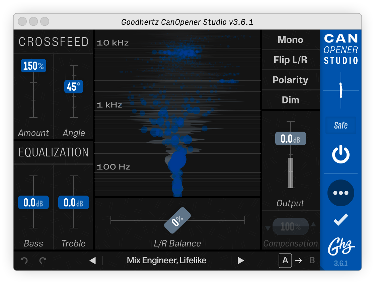The image size is (375, 284).
Task: Toggle the Polarity button
Action: [291, 80]
